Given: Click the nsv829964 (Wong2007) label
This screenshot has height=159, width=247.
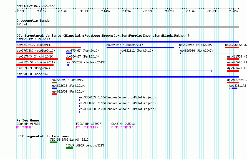Looking at the screenshot, I should [x=196, y=51].
